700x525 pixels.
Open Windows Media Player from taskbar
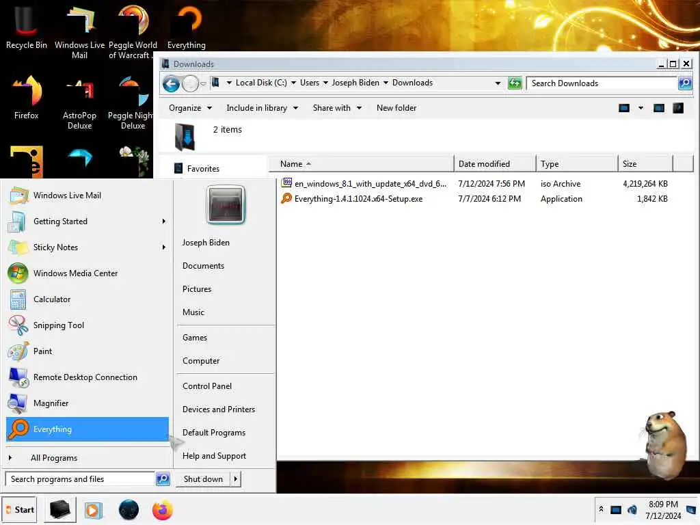tap(93, 510)
